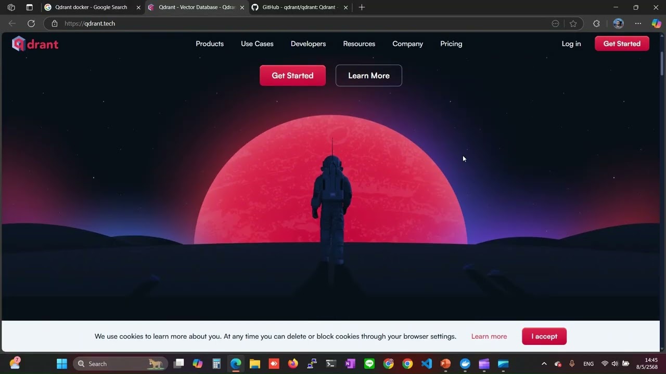Open the Company menu

pos(407,44)
